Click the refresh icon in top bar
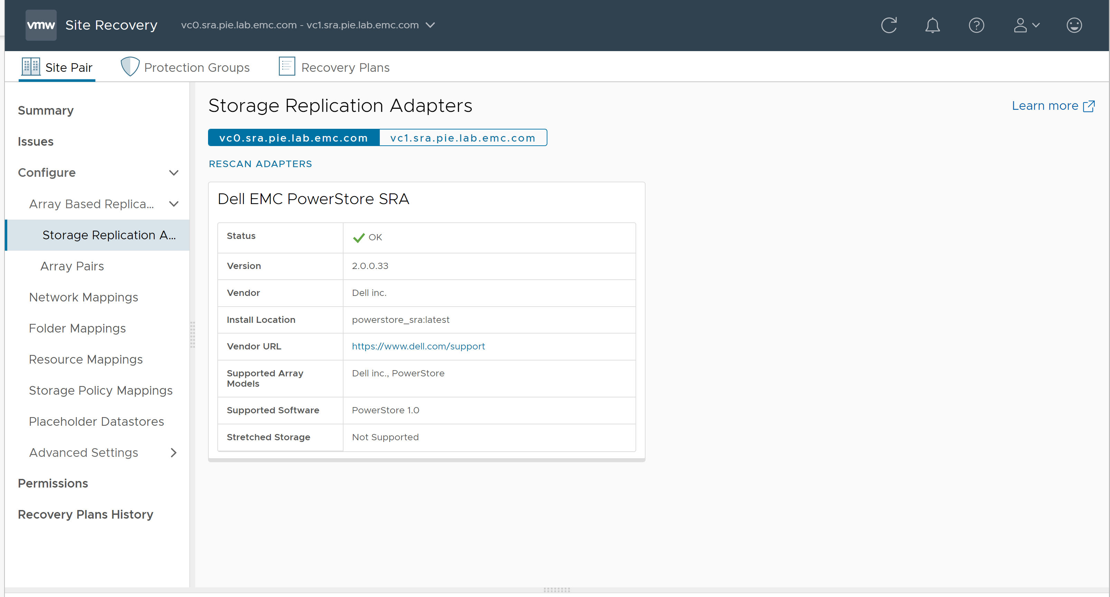 [x=889, y=25]
